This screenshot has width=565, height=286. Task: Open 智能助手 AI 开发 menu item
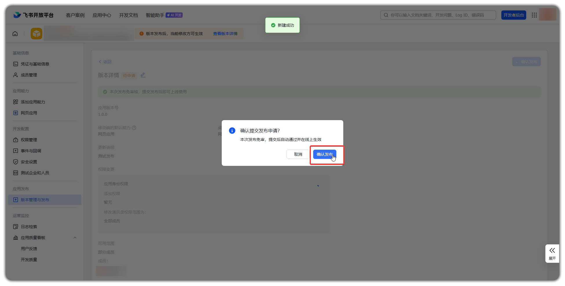click(164, 15)
